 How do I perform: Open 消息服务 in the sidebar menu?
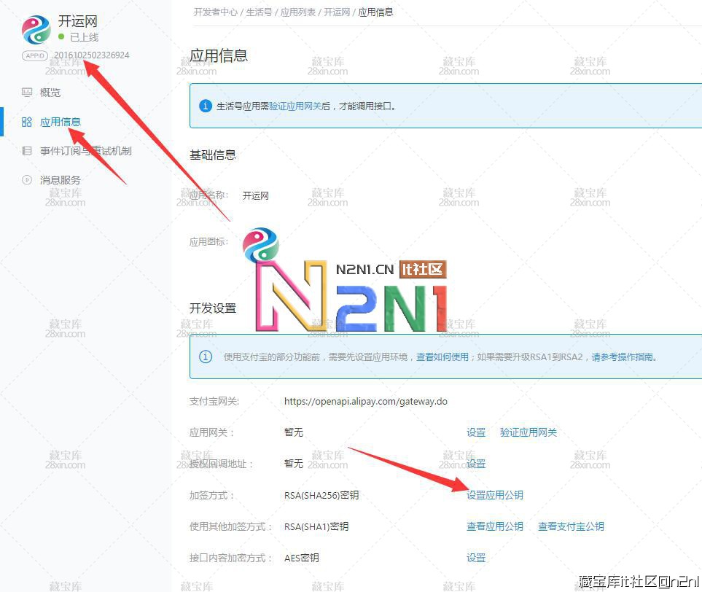[61, 180]
